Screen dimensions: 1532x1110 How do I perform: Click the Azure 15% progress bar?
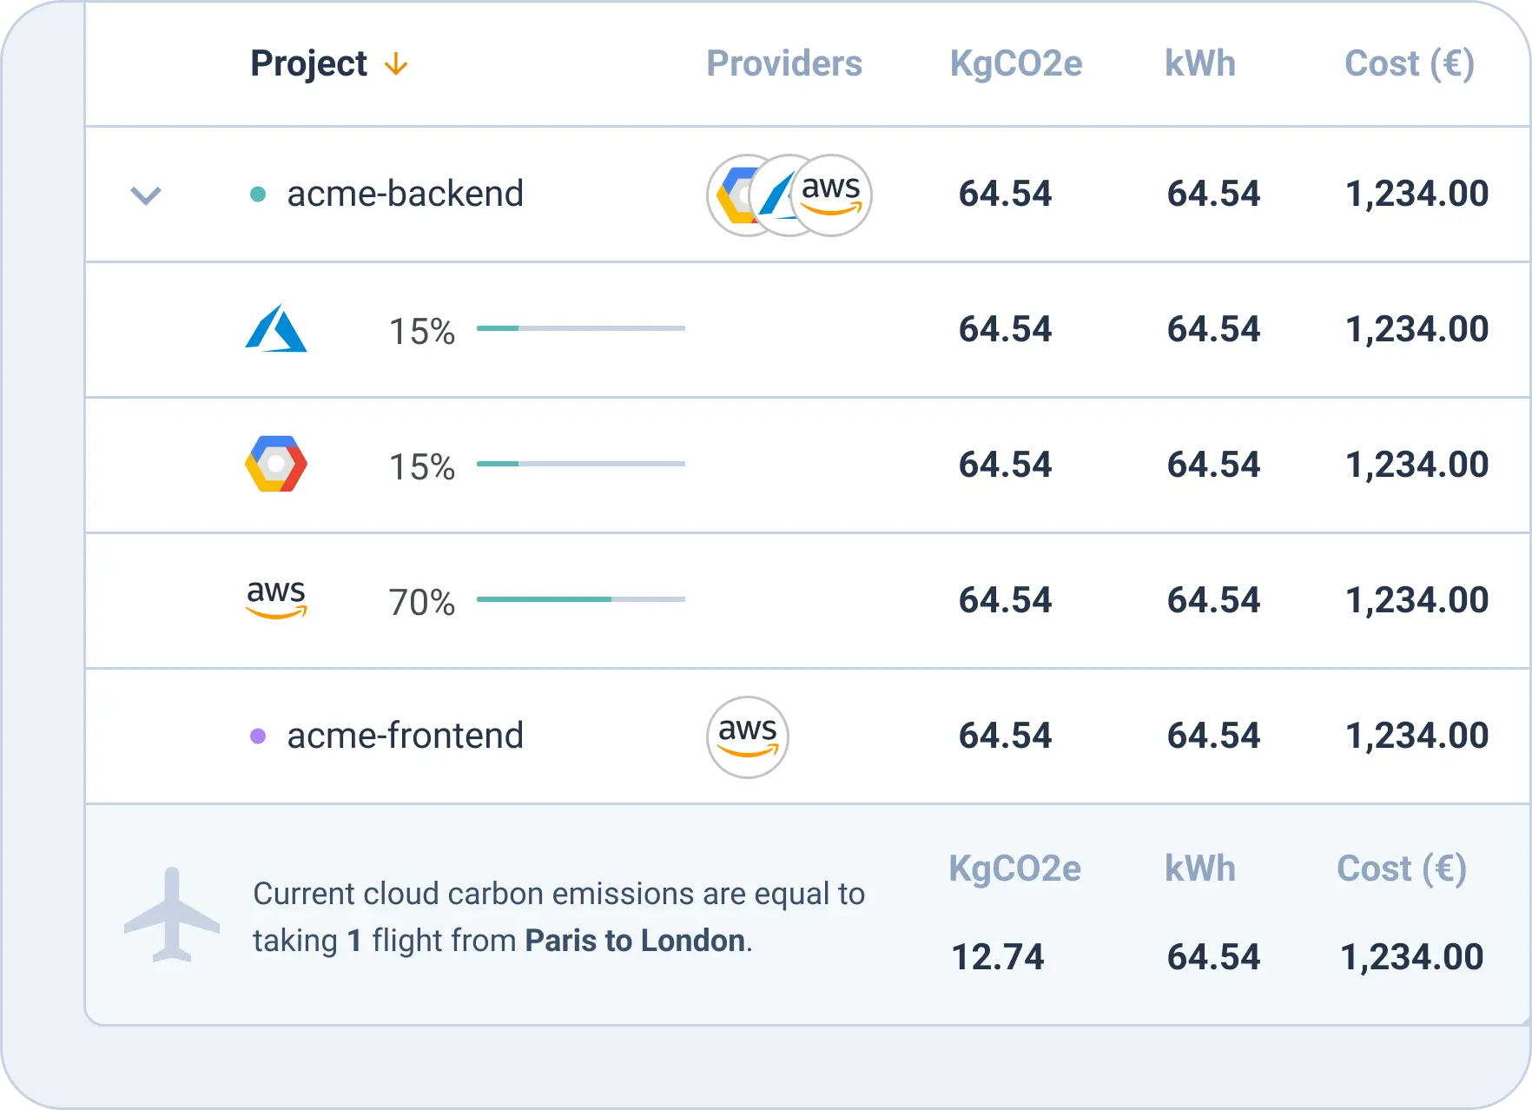pyautogui.click(x=580, y=328)
